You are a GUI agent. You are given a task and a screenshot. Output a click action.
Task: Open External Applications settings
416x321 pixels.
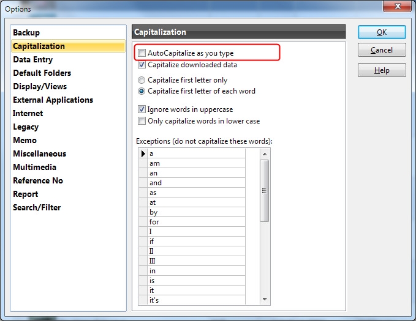point(53,100)
